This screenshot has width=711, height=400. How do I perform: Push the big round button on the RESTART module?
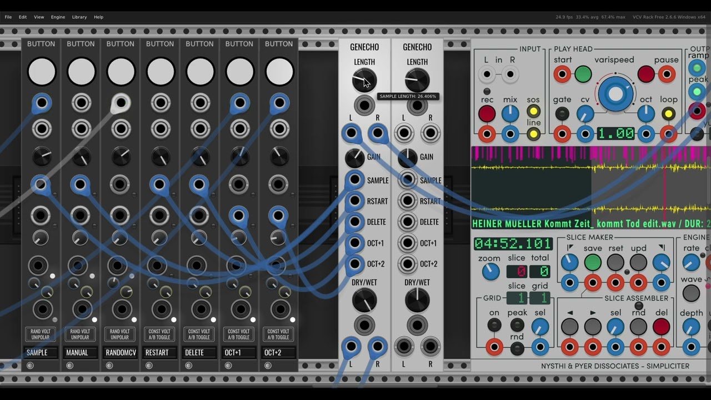[161, 72]
